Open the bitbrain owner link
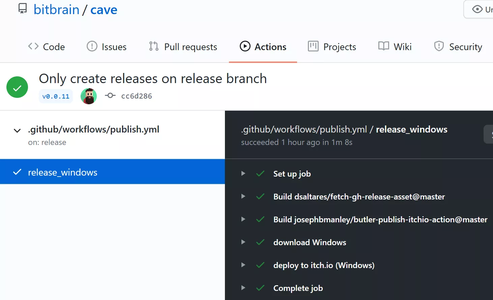Image resolution: width=493 pixels, height=300 pixels. pos(56,9)
